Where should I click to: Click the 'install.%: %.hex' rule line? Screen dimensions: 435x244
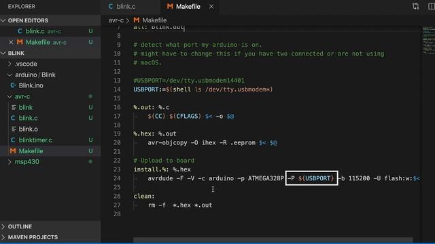click(x=162, y=169)
